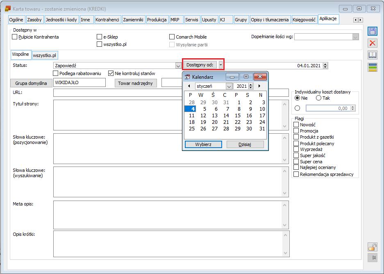Click the Dostępny od button
384x274 pixels.
200,65
